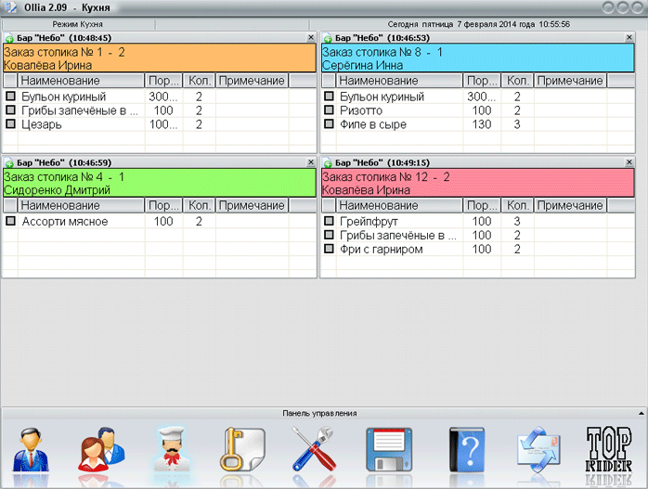Click the green icon of the 10:48:45 order panel

coord(9,38)
